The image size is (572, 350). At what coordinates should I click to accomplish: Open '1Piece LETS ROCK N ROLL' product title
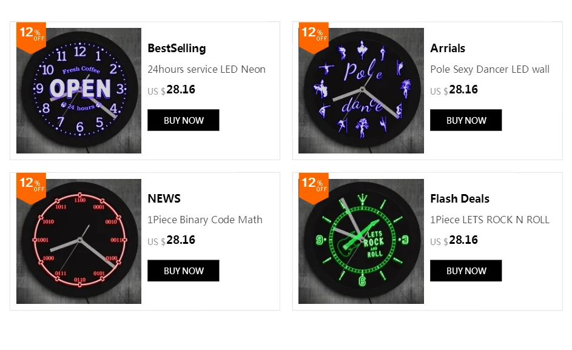click(490, 220)
